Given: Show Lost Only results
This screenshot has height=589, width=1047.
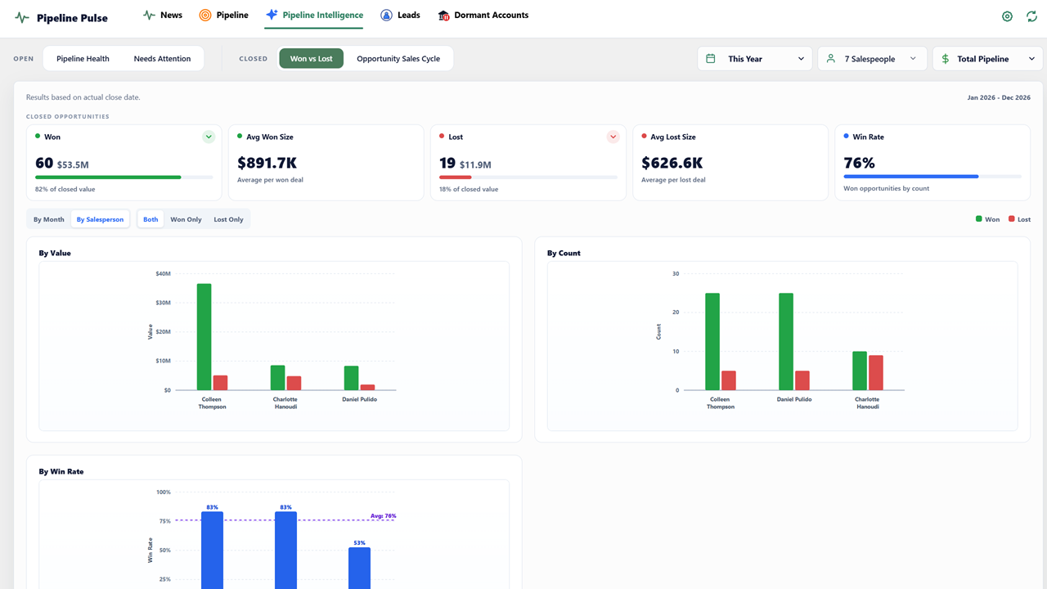Looking at the screenshot, I should pos(228,219).
